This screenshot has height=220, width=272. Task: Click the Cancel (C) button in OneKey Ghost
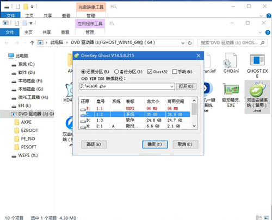(x=185, y=144)
